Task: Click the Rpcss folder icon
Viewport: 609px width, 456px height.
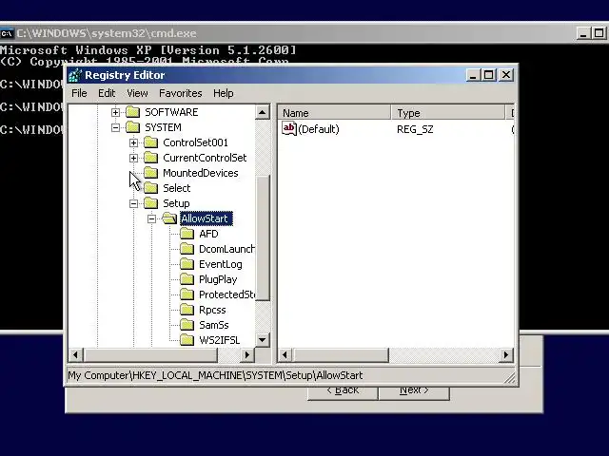Action: [187, 310]
